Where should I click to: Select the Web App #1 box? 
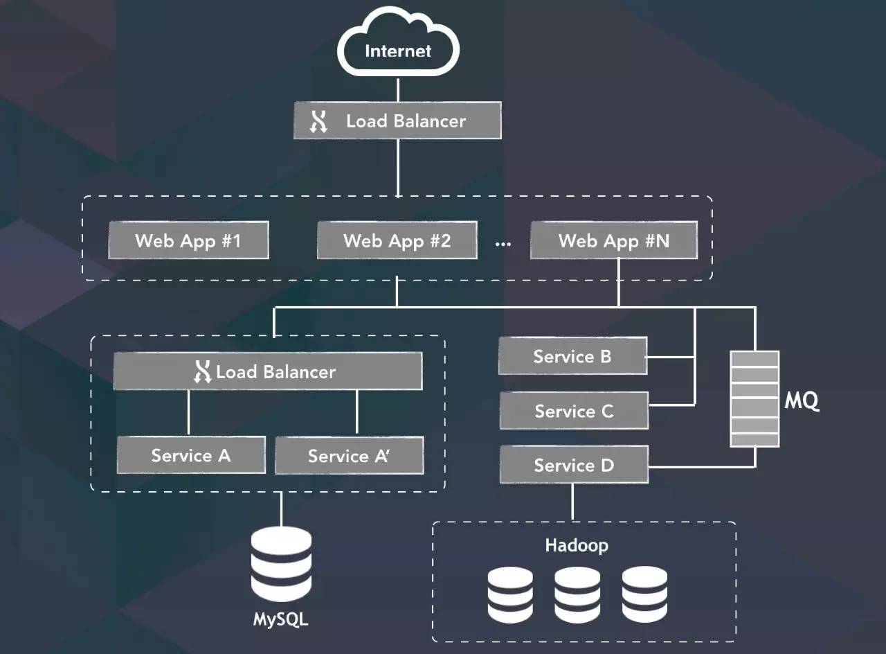tap(188, 240)
